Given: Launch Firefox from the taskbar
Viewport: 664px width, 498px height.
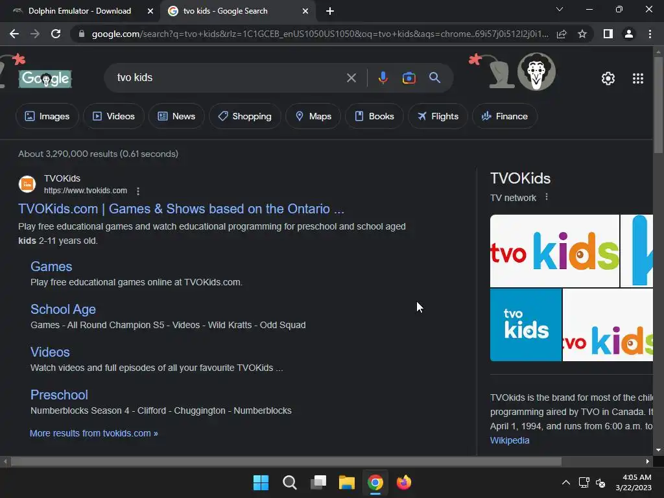Looking at the screenshot, I should (403, 482).
